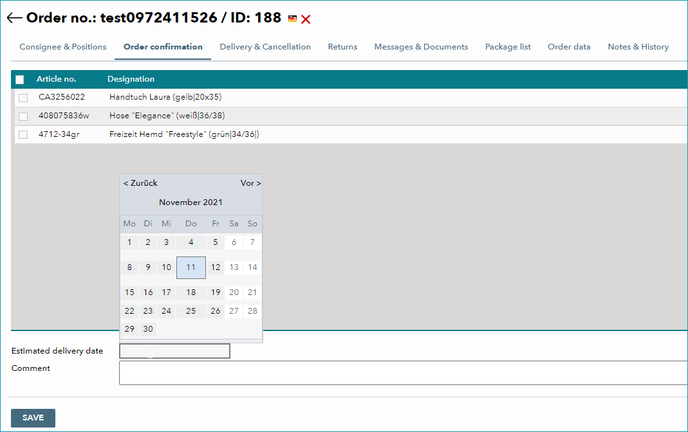Click article number 408075836w

click(x=64, y=116)
